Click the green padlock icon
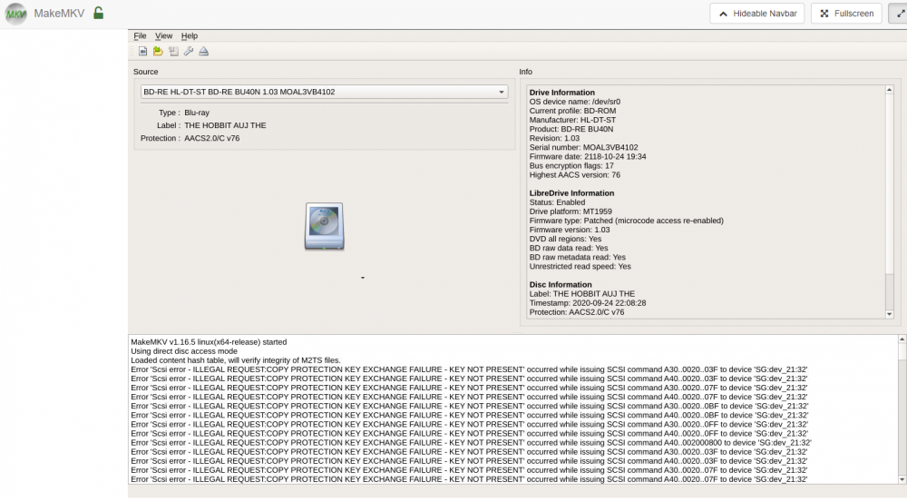 pos(98,13)
